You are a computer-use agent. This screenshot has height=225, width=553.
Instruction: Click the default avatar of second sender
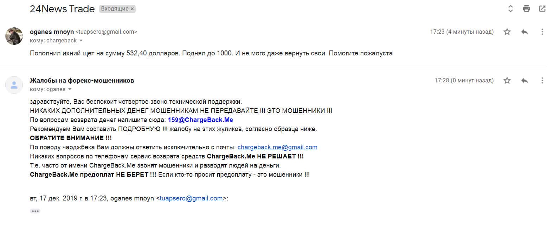(x=14, y=85)
